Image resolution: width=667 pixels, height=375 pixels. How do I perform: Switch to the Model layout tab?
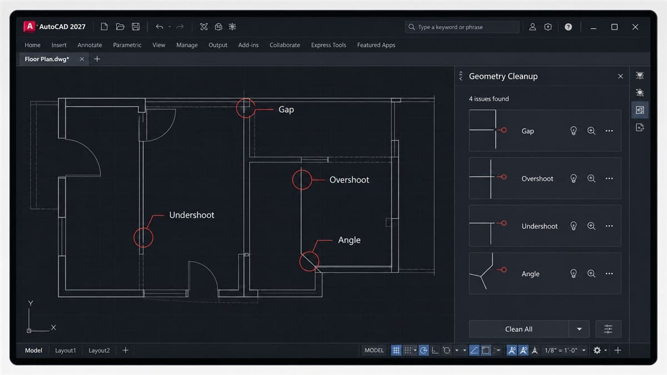[x=33, y=351]
